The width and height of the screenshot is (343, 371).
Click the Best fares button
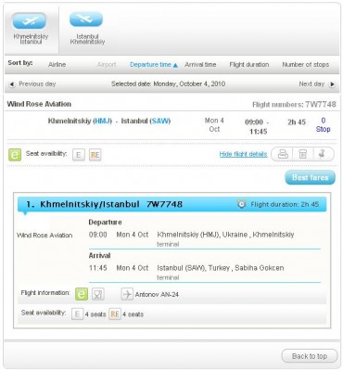pos(310,177)
